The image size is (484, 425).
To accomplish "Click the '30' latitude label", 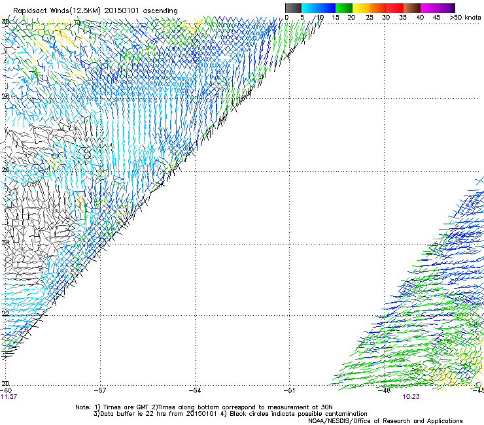I will [x=5, y=22].
